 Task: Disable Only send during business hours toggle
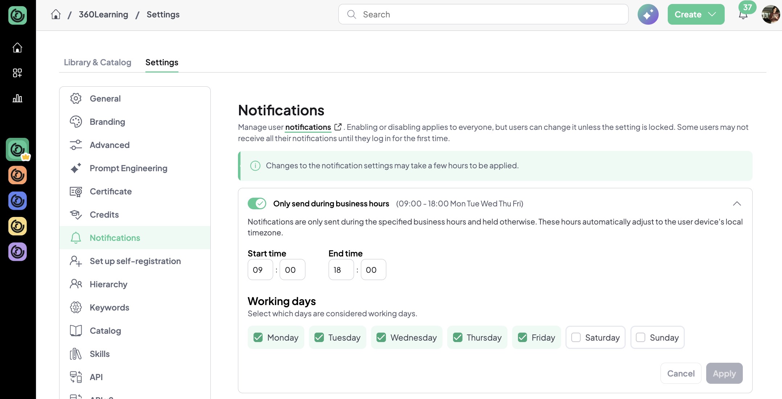(x=257, y=203)
